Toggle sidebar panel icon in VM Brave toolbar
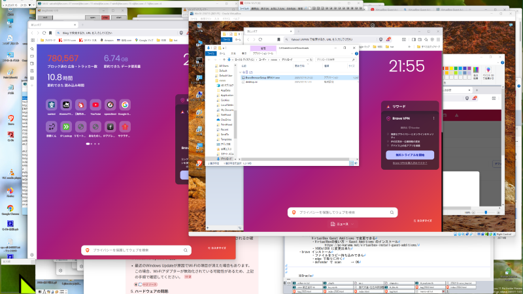This screenshot has width=523, height=294. [414, 39]
